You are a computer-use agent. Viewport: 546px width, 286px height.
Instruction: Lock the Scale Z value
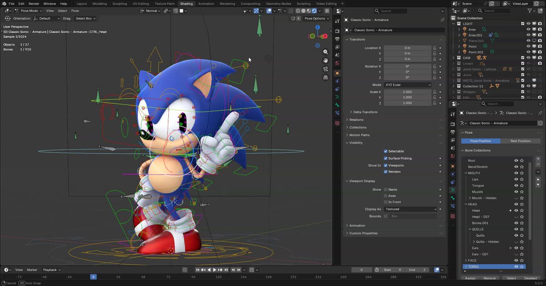click(435, 103)
